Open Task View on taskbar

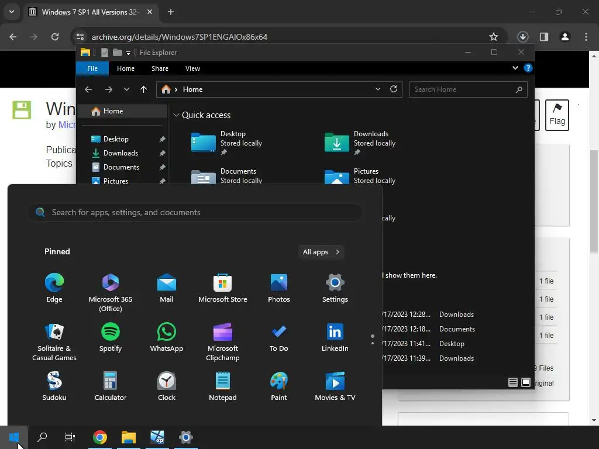[70, 437]
